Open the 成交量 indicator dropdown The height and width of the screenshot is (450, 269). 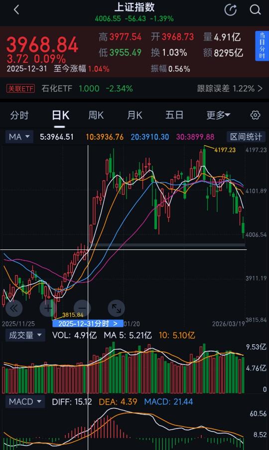pos(25,335)
